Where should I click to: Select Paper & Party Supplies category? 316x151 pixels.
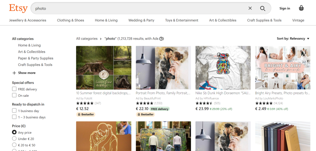tap(36, 58)
